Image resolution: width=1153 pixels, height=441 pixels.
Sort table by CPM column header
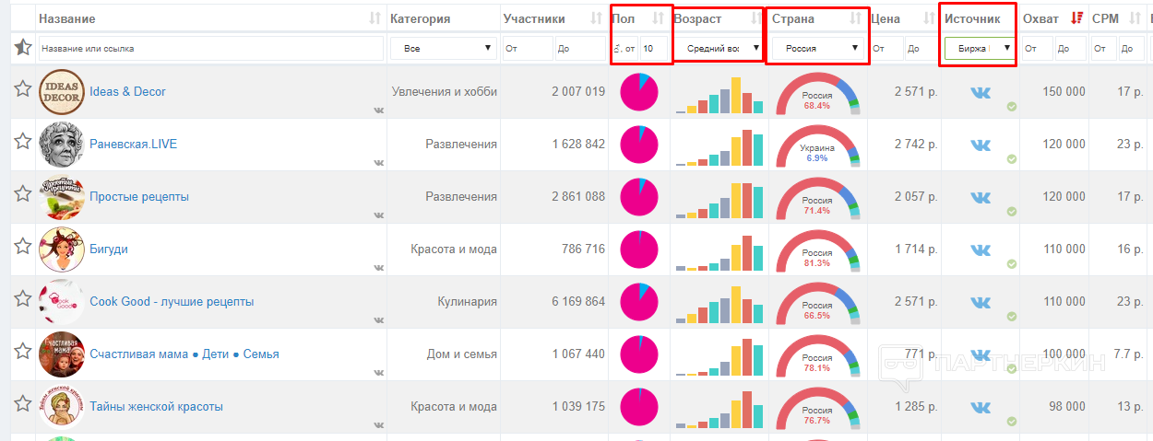(x=1104, y=18)
